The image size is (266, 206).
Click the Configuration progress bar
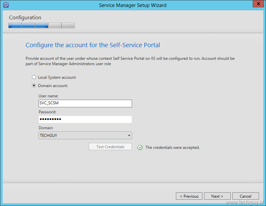point(42,26)
